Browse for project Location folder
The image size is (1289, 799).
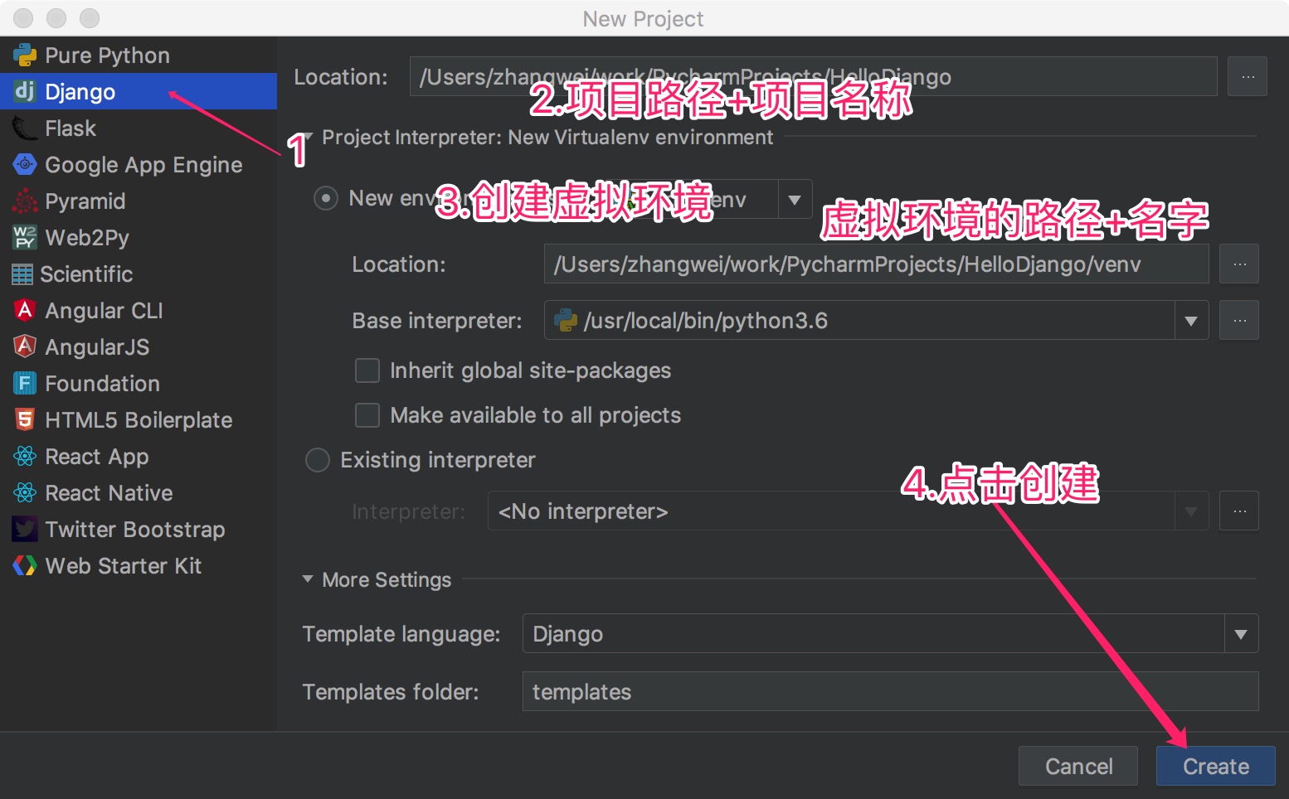point(1248,77)
